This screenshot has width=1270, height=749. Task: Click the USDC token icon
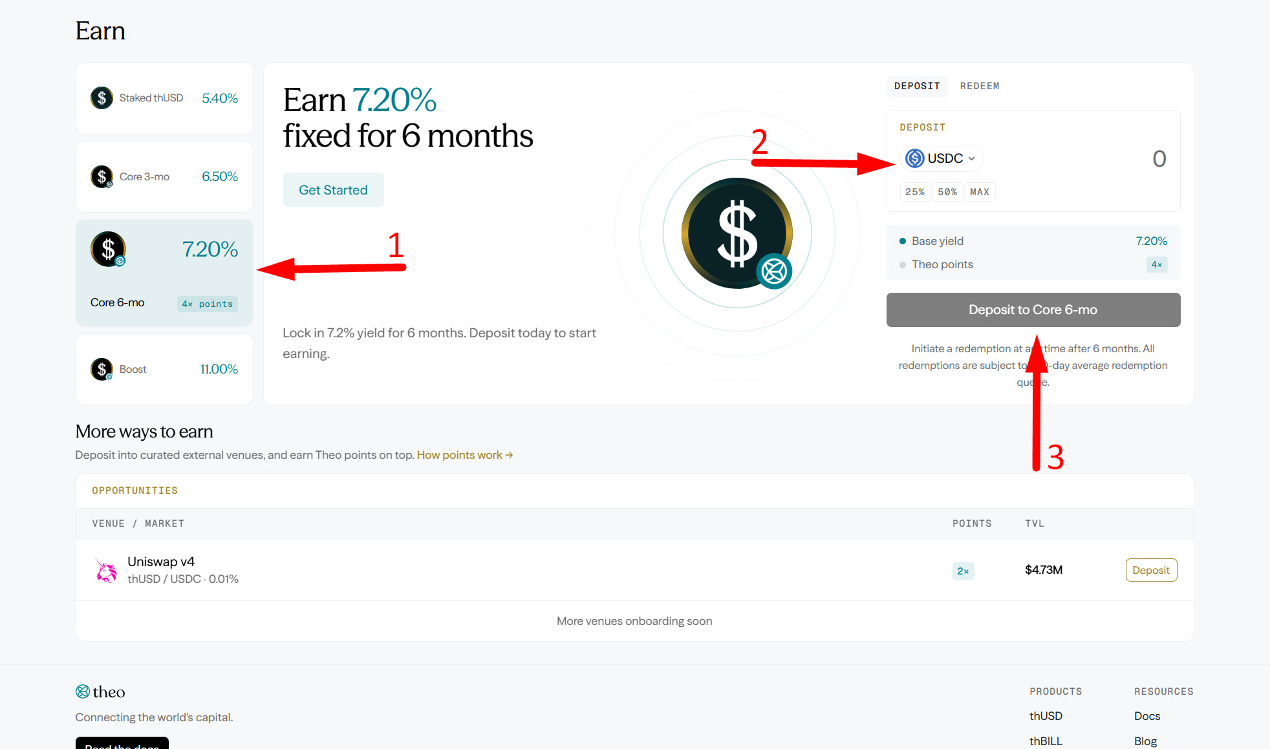(914, 158)
